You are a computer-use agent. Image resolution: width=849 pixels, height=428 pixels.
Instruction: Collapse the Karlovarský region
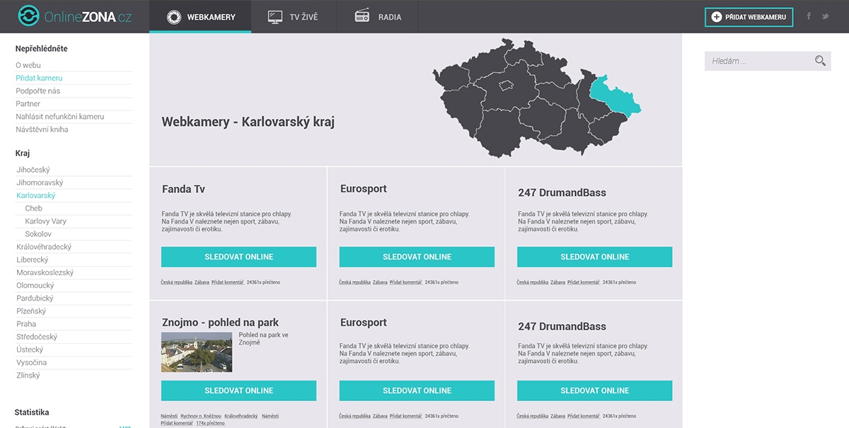click(35, 195)
